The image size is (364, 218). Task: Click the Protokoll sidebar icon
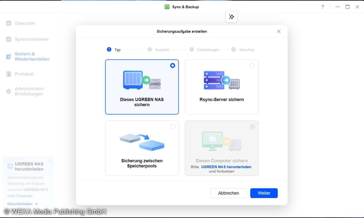click(x=9, y=74)
